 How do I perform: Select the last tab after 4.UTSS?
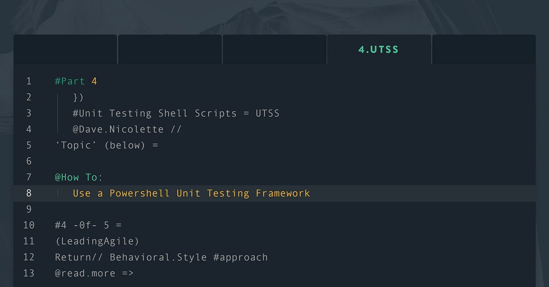point(483,49)
